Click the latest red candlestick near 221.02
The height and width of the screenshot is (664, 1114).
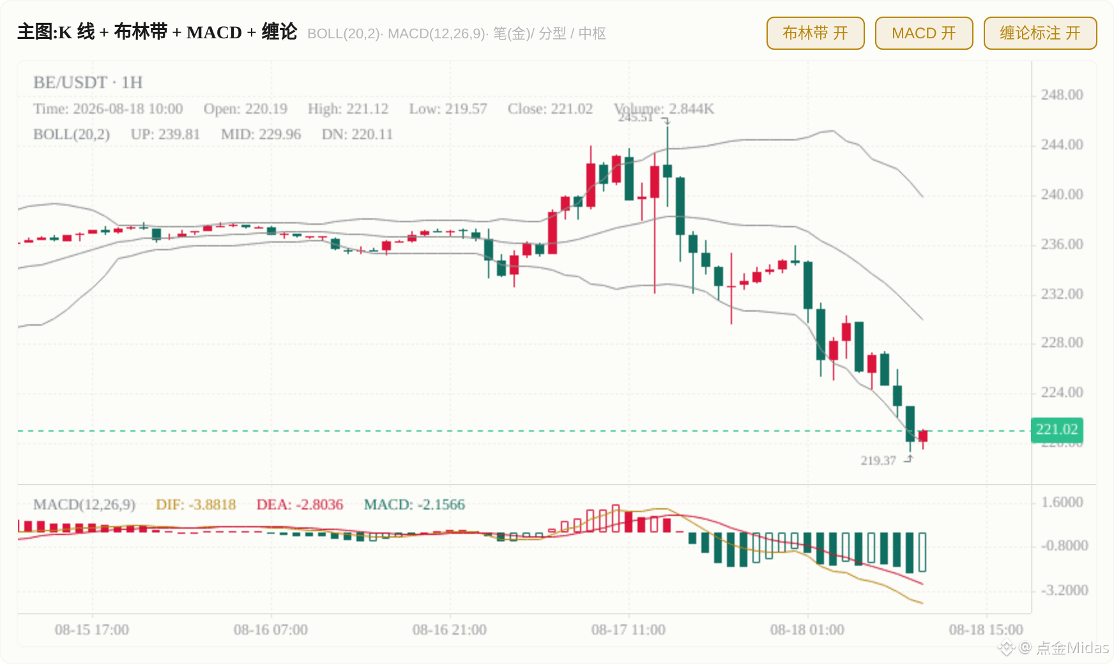tap(923, 437)
